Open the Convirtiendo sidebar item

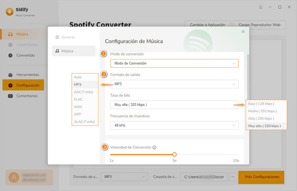click(x=24, y=45)
